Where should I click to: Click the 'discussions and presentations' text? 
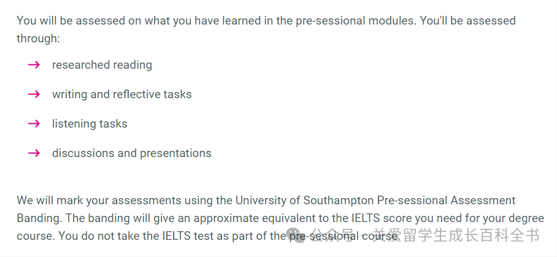pos(132,153)
